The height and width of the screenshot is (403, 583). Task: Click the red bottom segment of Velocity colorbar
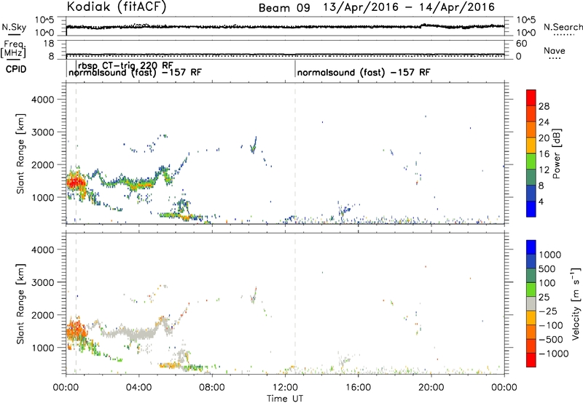531,360
